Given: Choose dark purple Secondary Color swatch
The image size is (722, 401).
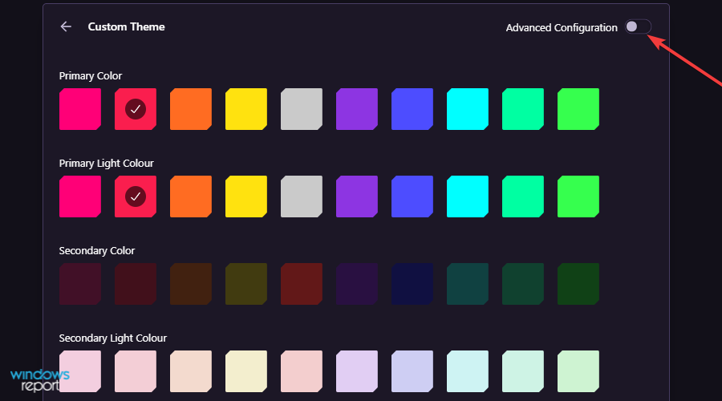Looking at the screenshot, I should click(x=357, y=284).
